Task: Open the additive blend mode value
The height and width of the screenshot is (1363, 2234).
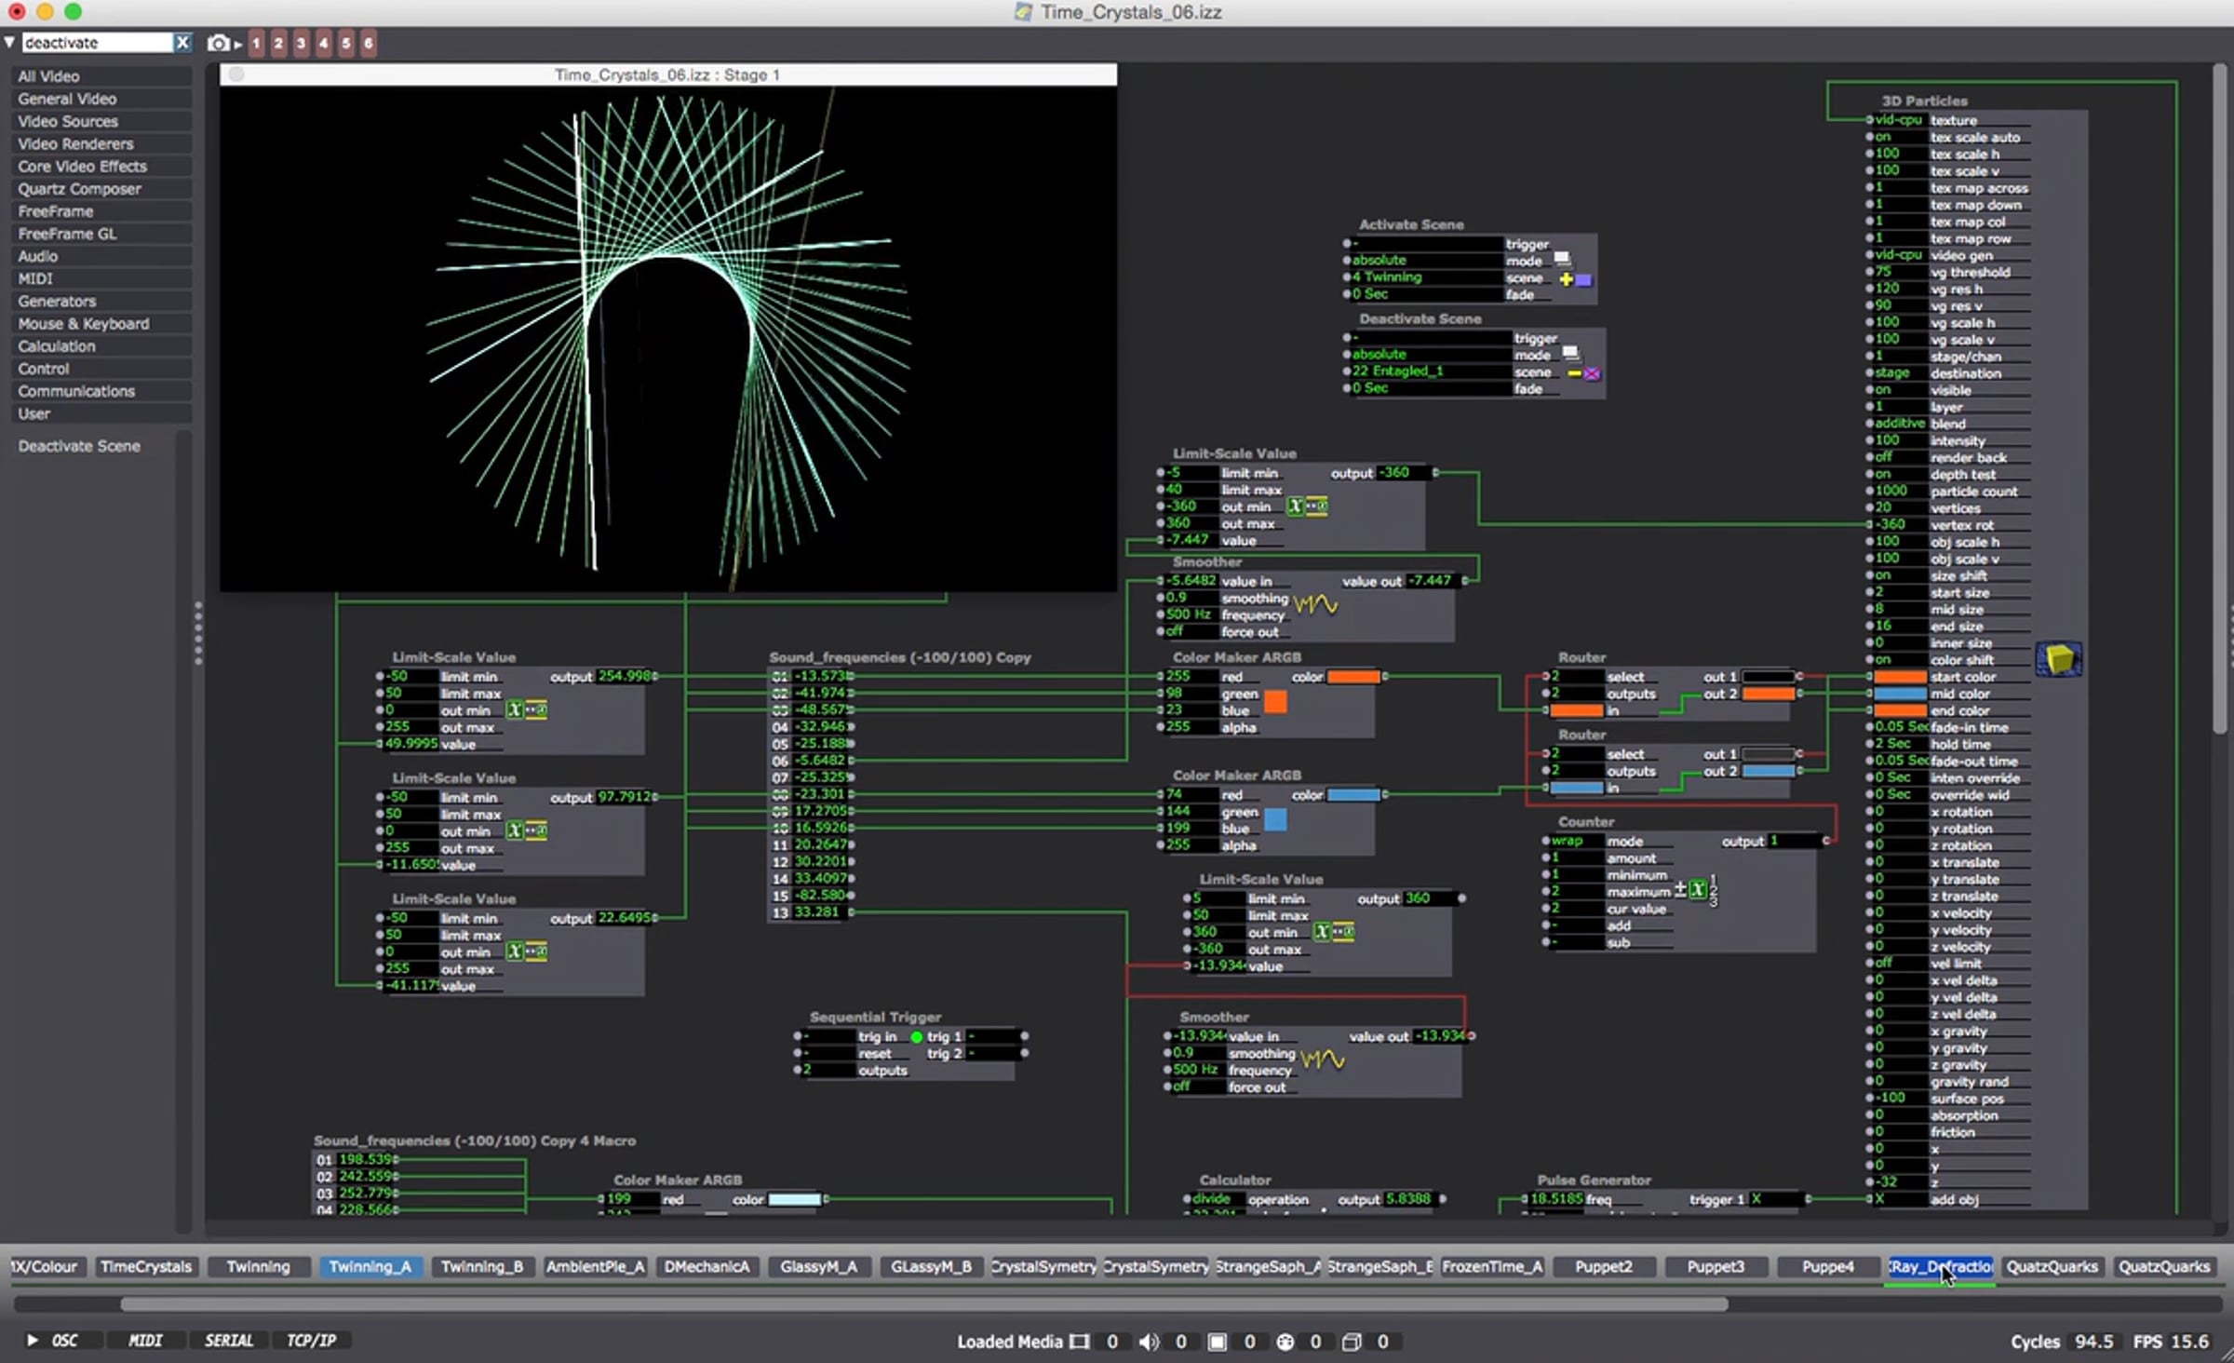Action: (1899, 424)
